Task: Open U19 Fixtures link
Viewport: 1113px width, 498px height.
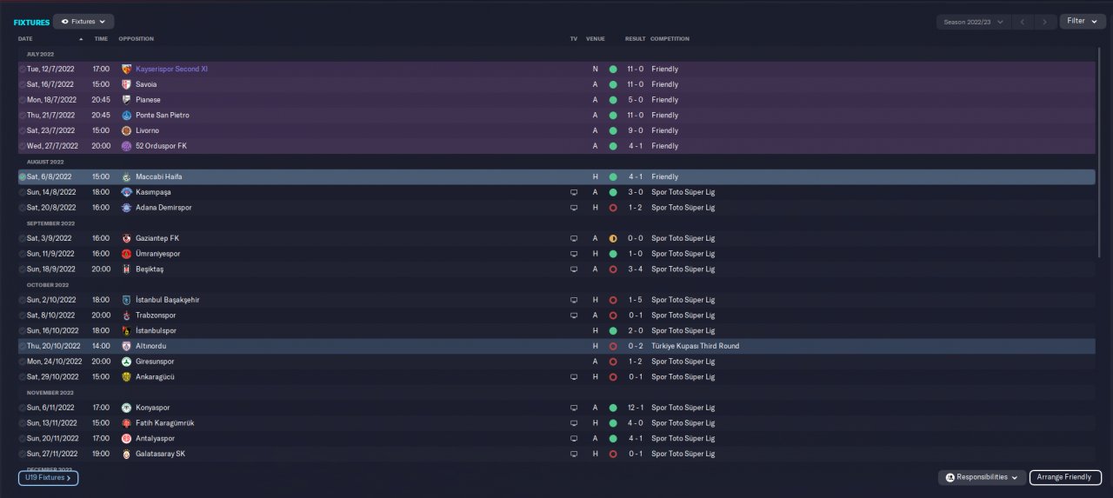Action: tap(48, 478)
